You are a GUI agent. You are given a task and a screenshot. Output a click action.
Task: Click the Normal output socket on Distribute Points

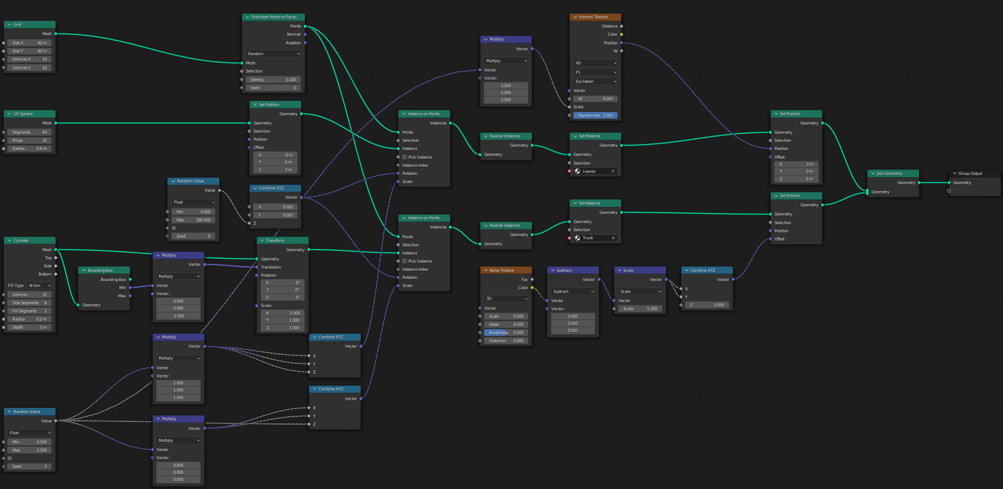coord(305,34)
